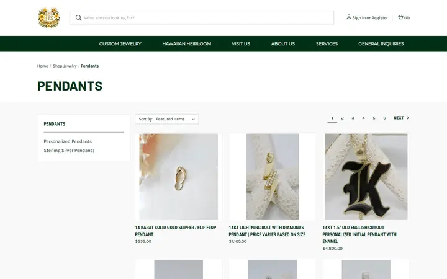Viewport: 447px width, 279px height.
Task: Click the Next page arrow chevron
Action: 408,118
